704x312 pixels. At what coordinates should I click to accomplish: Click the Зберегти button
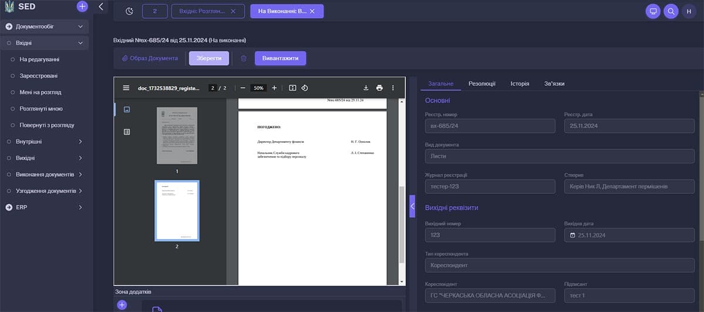pos(209,59)
